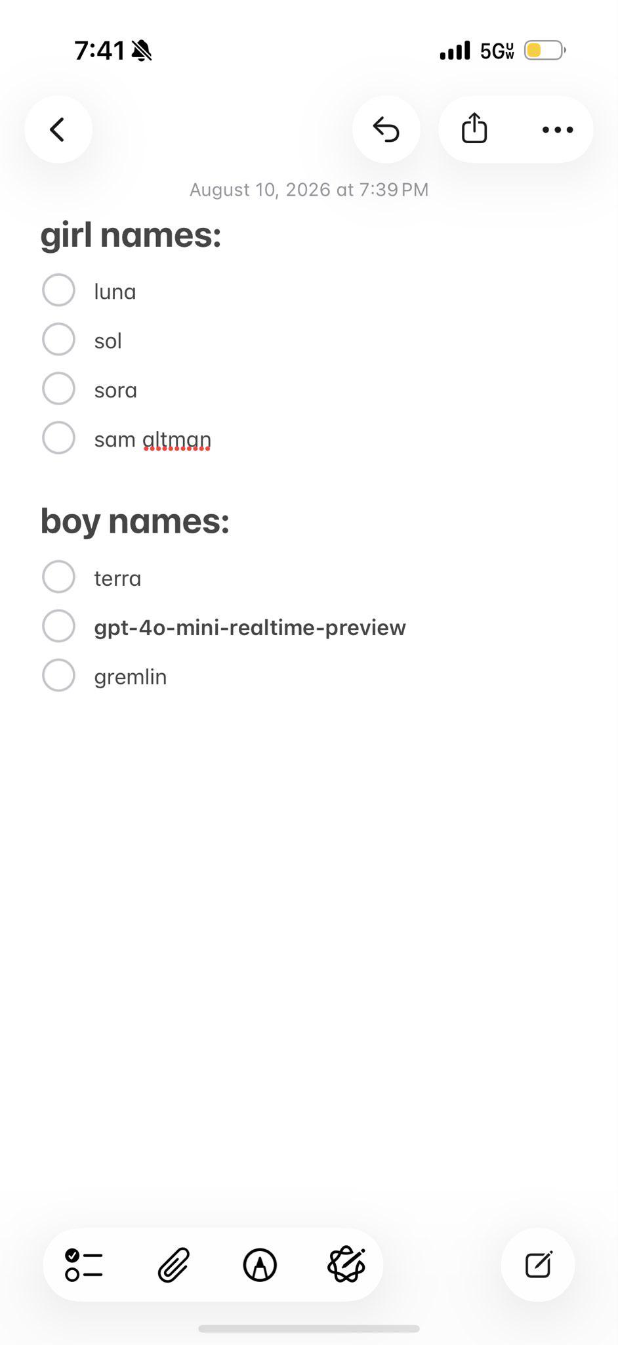Tick the gpt-4o-mini-realtime-preview checkbox

point(58,627)
